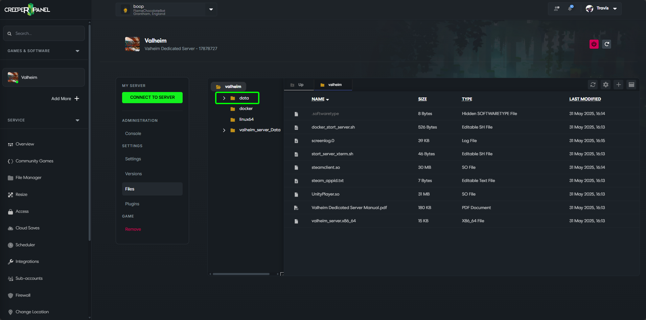
Task: Open the notifications bell icon
Action: coord(570,8)
